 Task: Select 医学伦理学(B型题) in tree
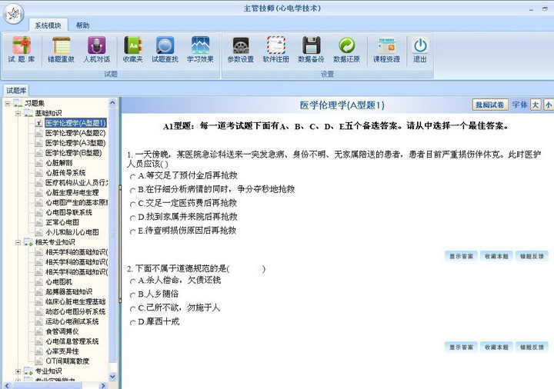[74, 153]
